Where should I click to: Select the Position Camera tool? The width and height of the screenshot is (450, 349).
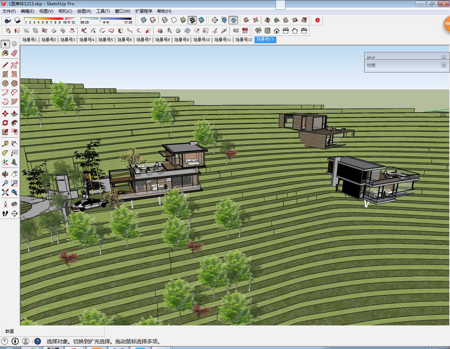point(5,204)
